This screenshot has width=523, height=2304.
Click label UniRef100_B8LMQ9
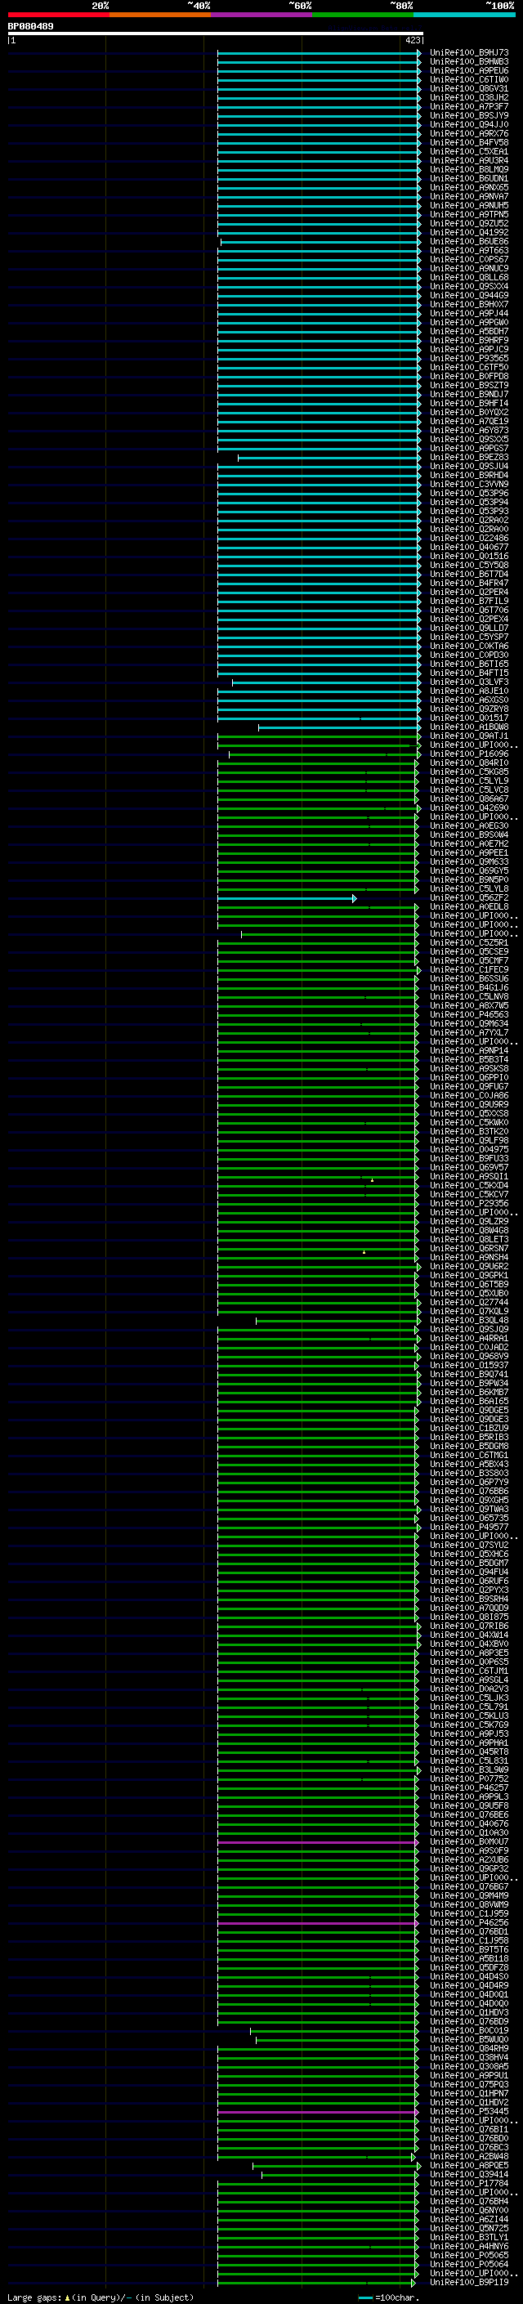click(x=468, y=169)
